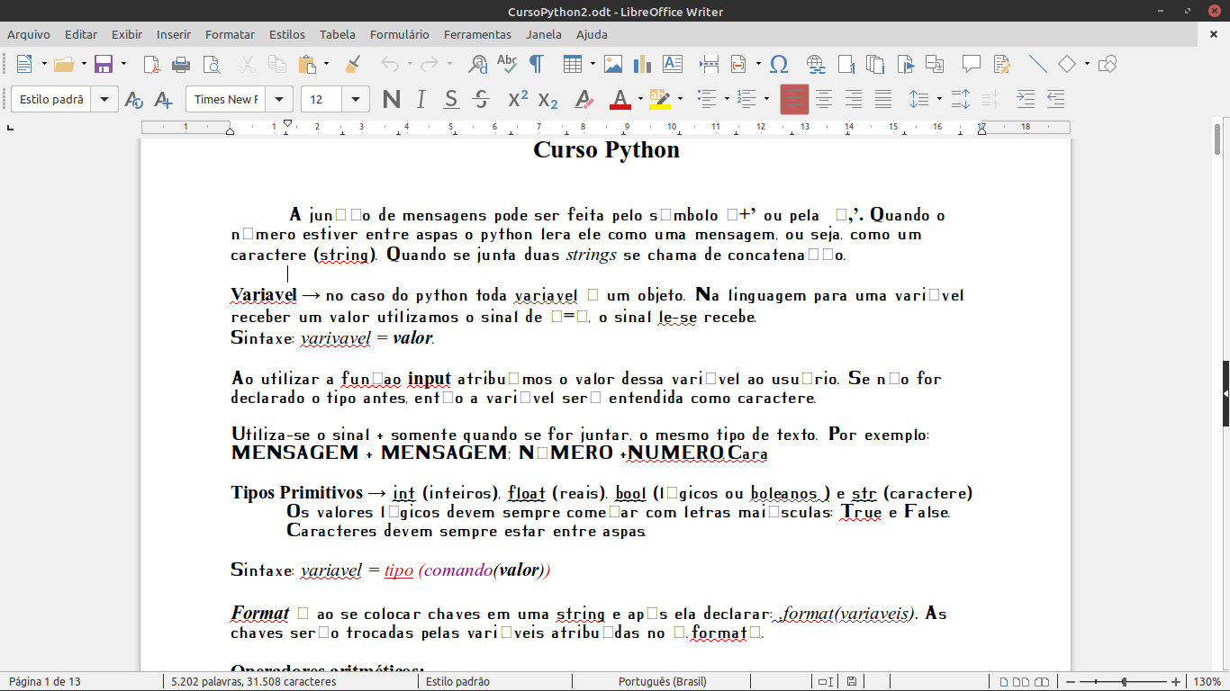Viewport: 1230px width, 691px height.
Task: Increase paragraph spacing
Action: click(x=961, y=99)
